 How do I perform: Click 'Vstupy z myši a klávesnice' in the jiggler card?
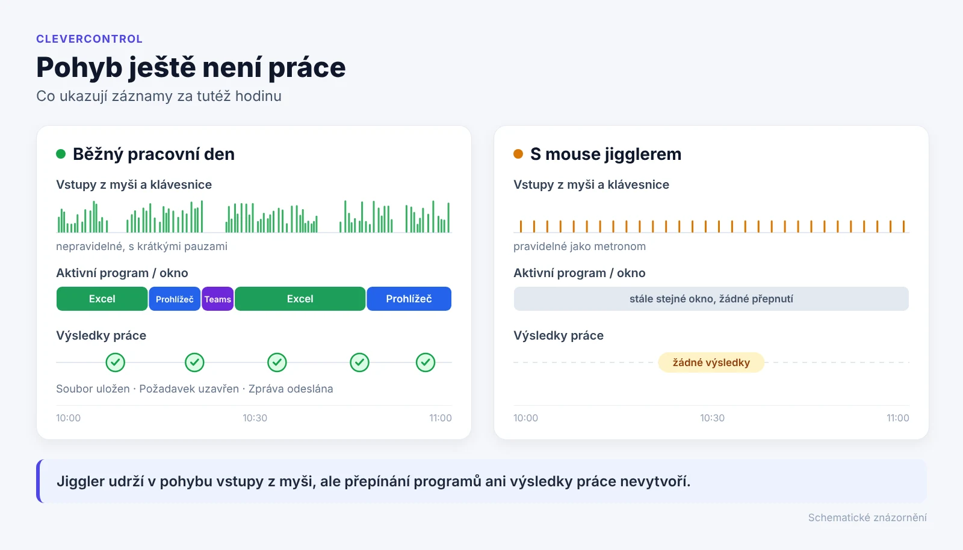click(591, 185)
